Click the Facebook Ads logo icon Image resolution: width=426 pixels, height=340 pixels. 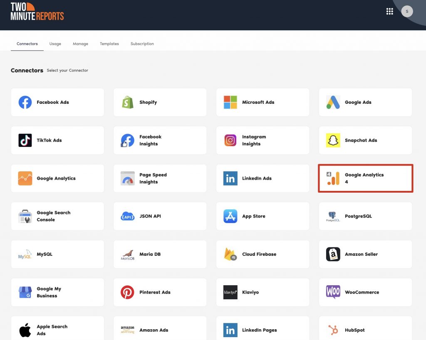pyautogui.click(x=25, y=102)
